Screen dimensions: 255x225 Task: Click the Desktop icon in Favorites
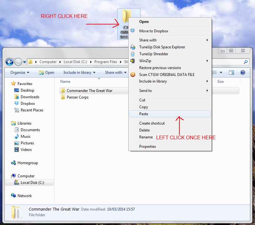tap(17, 90)
